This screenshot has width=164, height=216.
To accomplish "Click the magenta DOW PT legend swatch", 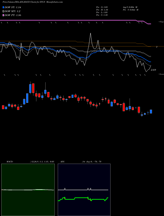I will [4, 15].
